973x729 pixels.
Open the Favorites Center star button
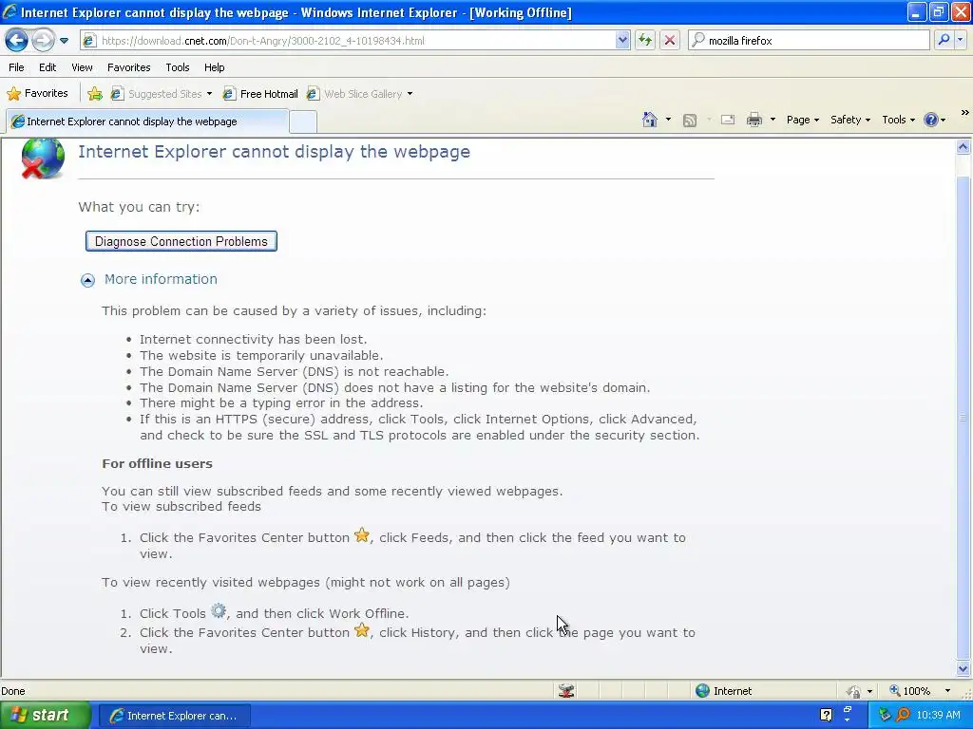click(x=37, y=94)
